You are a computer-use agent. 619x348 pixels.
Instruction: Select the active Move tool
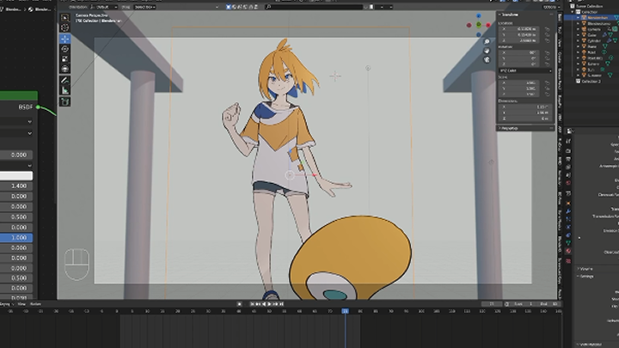pos(64,39)
